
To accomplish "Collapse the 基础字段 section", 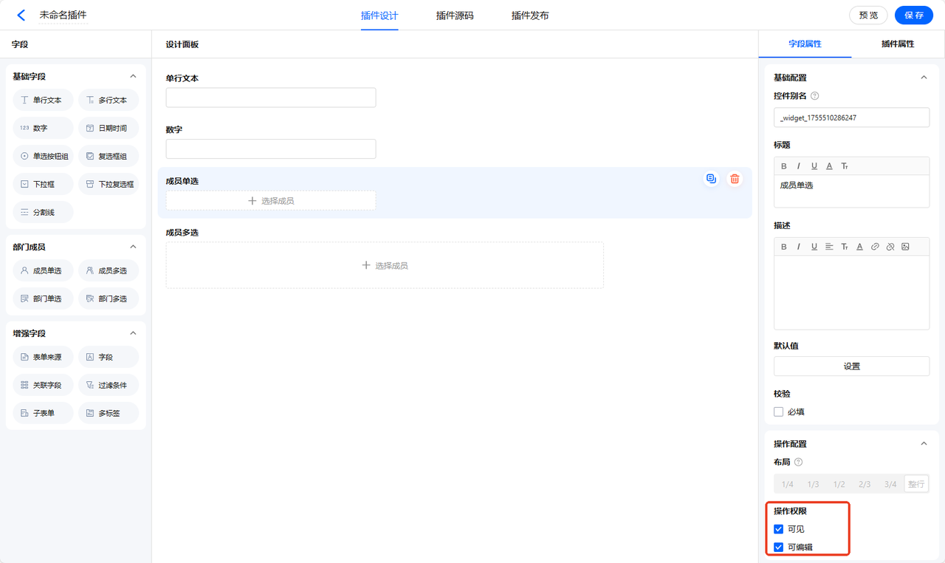I will click(133, 76).
